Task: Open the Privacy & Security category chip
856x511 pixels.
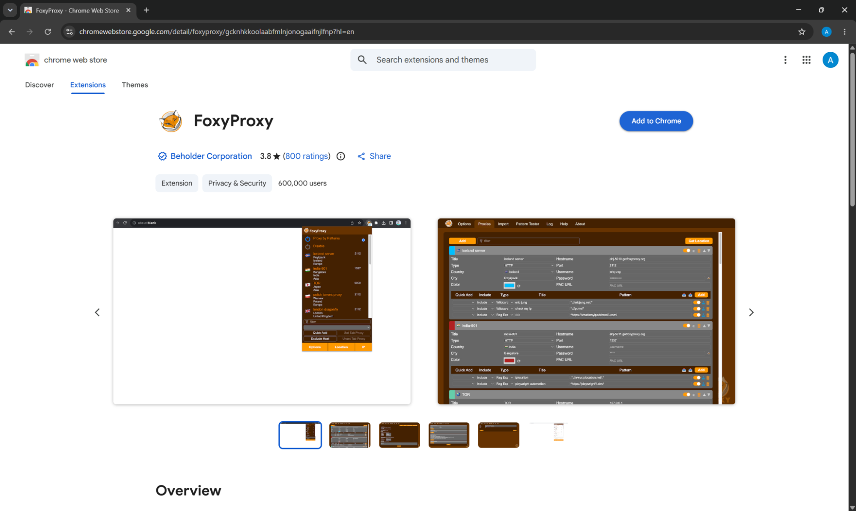Action: click(237, 183)
